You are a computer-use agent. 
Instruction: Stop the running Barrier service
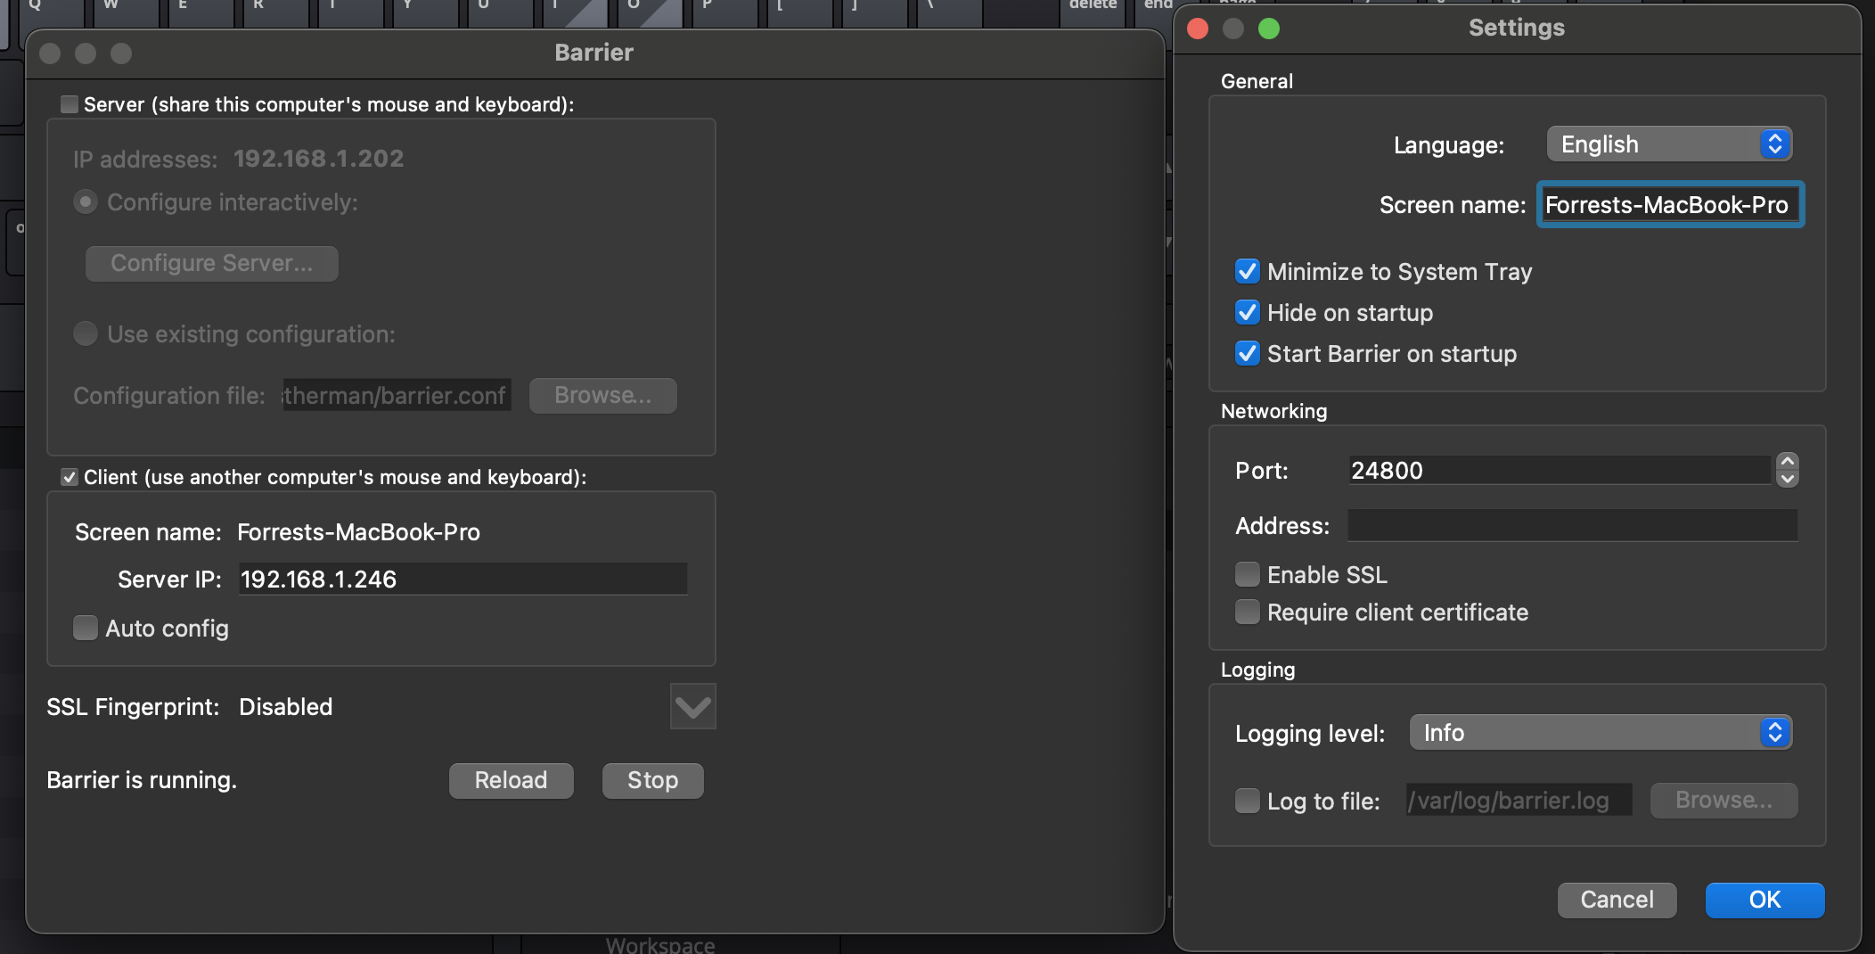coord(652,780)
